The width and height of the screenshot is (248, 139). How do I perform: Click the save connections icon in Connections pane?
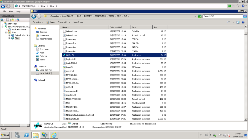pyautogui.click(x=8, y=20)
